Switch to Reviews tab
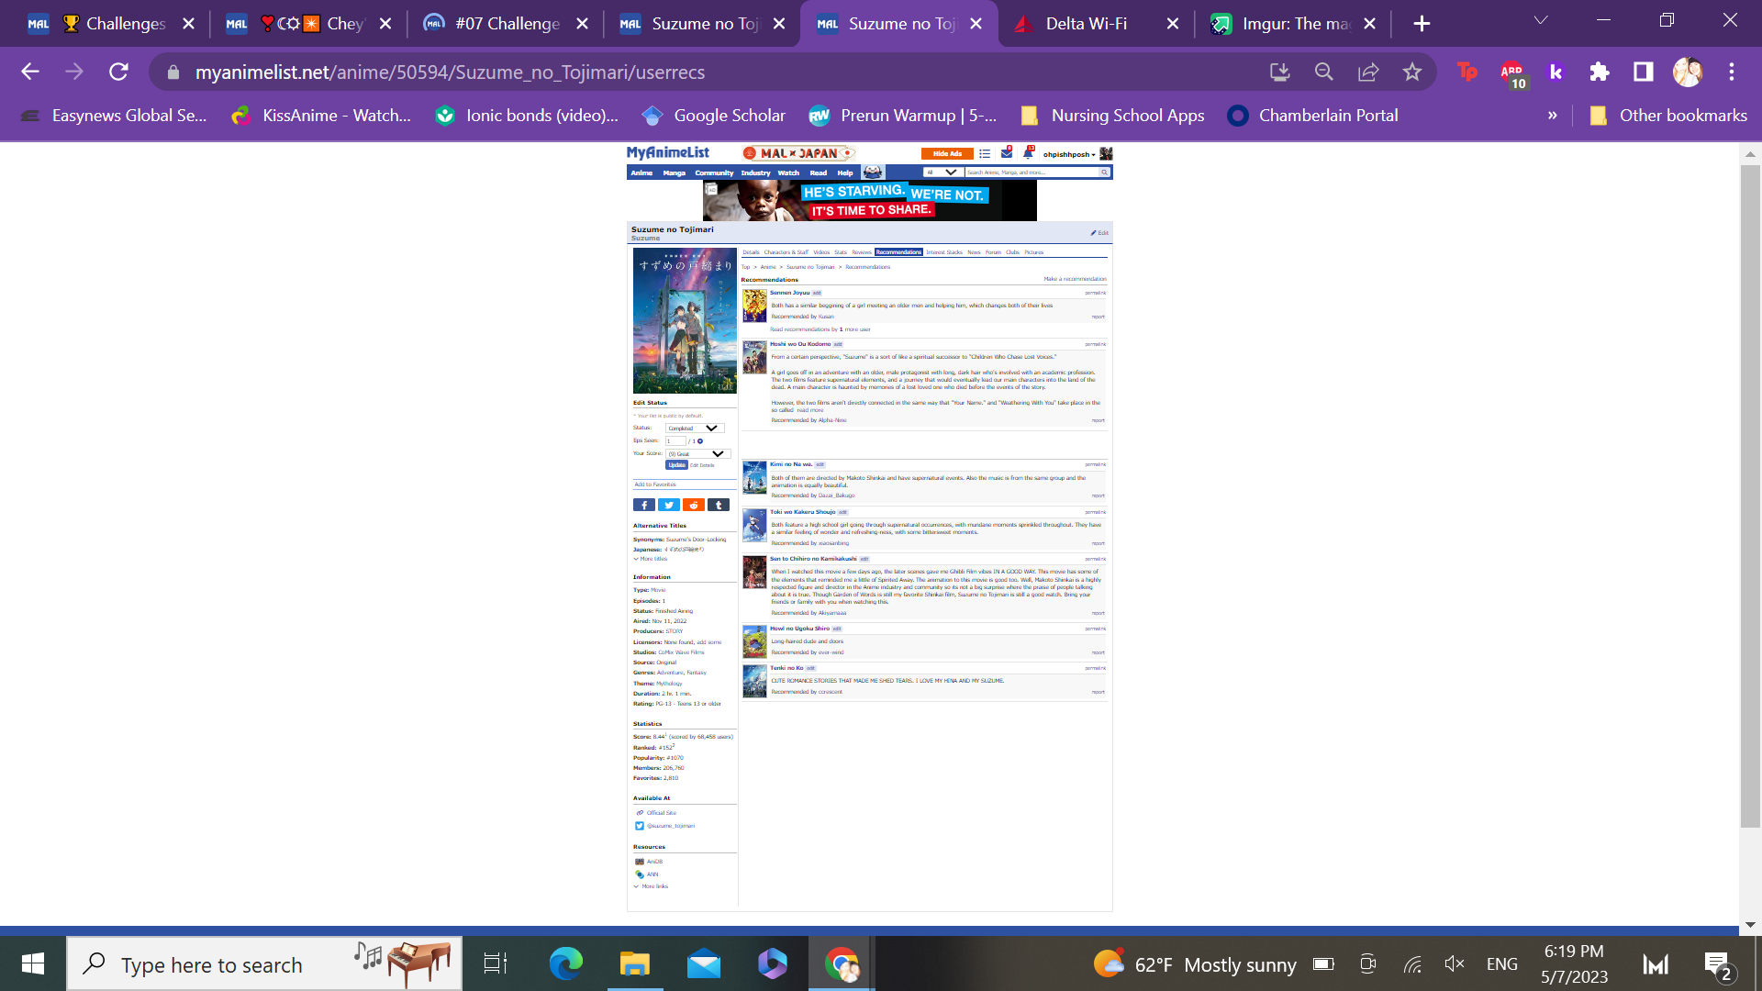Image resolution: width=1762 pixels, height=991 pixels. point(862,252)
